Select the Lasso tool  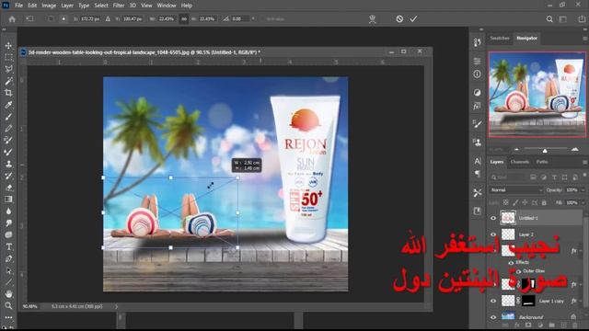8,69
